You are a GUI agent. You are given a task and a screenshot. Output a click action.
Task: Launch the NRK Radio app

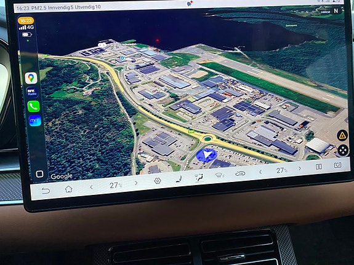tap(32, 92)
